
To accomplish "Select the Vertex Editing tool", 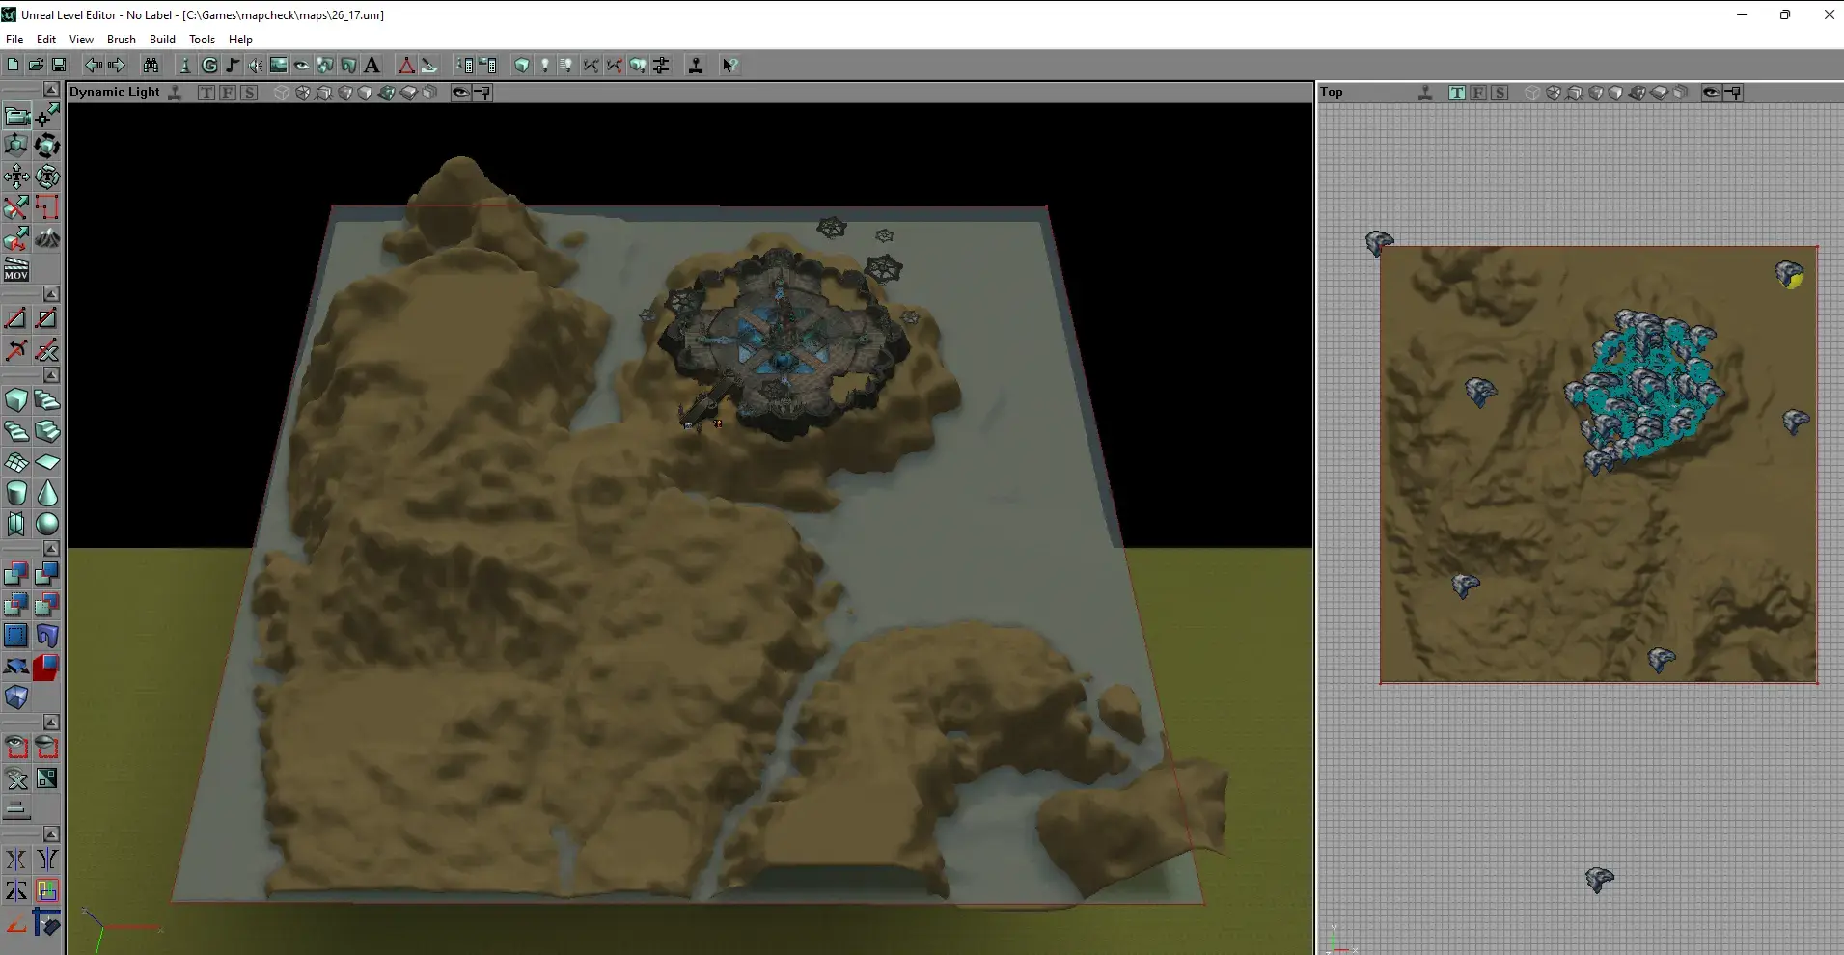I will pyautogui.click(x=47, y=117).
